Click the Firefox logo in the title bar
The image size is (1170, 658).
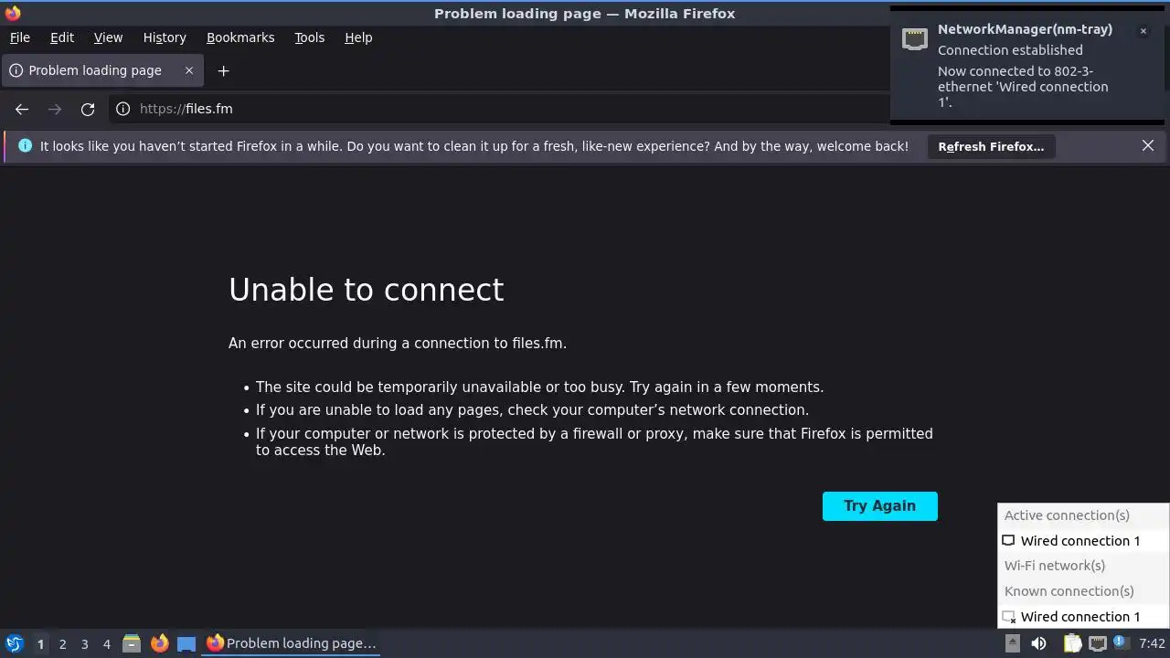tap(13, 13)
